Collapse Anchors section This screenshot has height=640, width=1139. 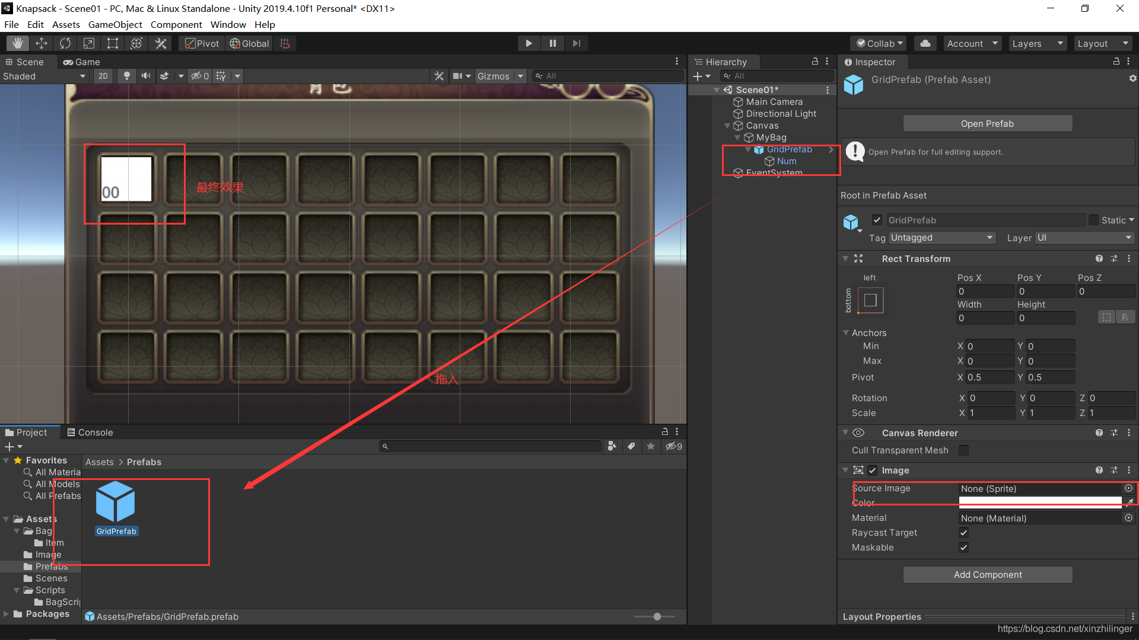(x=846, y=332)
